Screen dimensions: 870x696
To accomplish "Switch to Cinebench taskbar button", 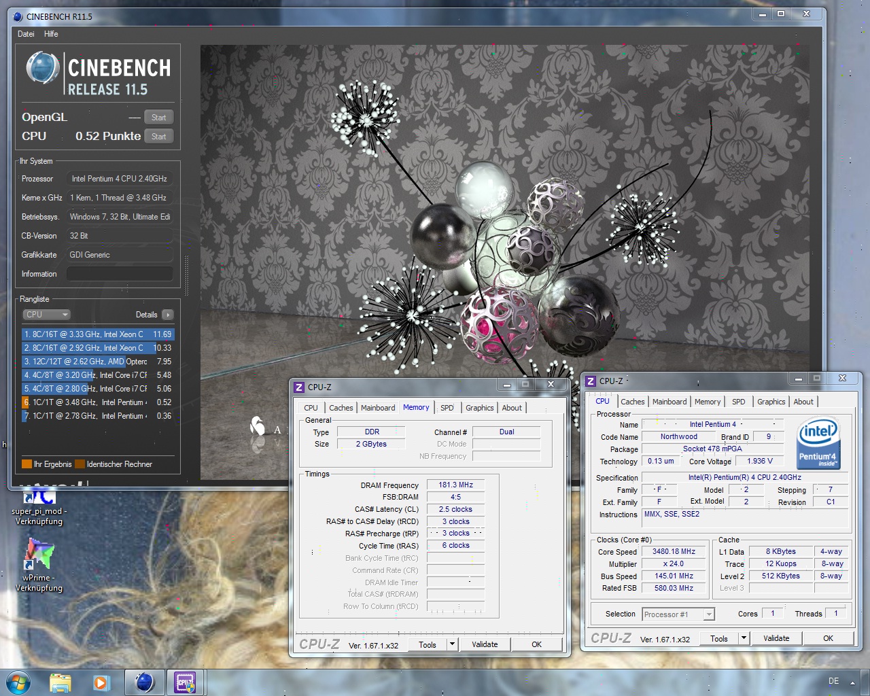I will 144,682.
